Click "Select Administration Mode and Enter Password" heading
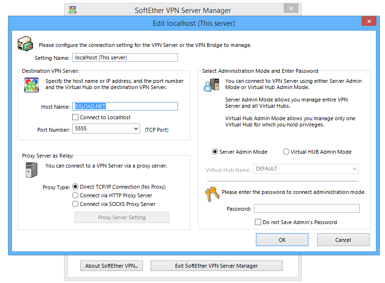Screen dimensions: 385x283 pos(260,71)
